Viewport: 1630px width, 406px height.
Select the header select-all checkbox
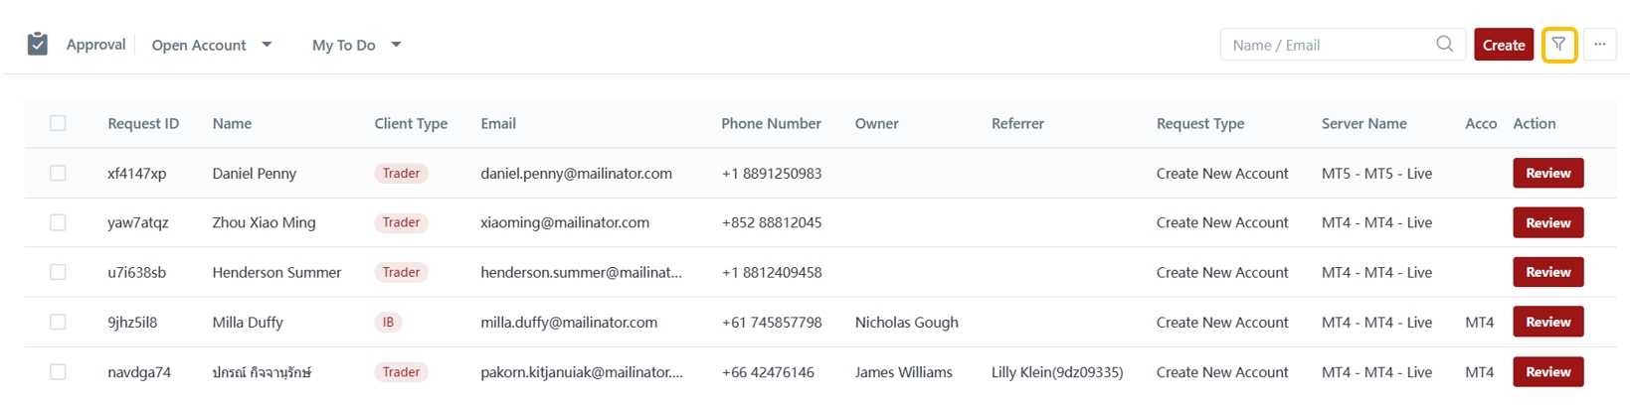58,123
